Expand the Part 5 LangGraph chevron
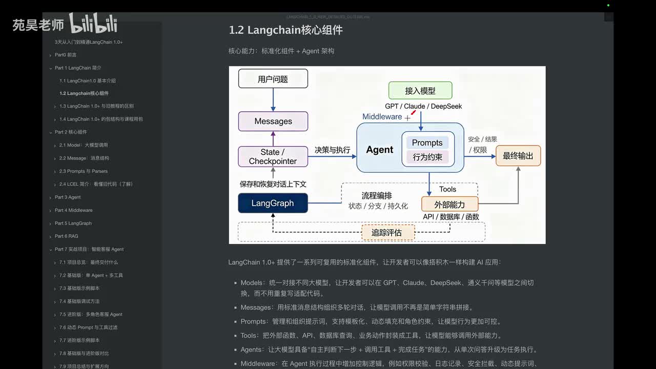This screenshot has height=369, width=656. 50,223
